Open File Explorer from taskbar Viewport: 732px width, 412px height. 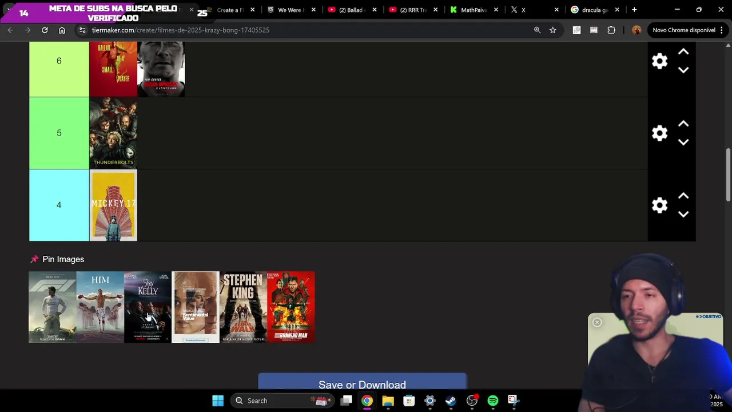[x=388, y=401]
